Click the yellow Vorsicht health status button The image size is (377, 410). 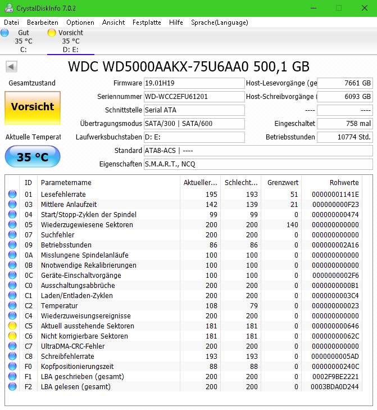[x=33, y=108]
